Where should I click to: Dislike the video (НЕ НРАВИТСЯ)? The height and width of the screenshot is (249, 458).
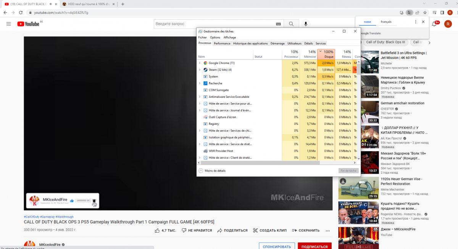pos(197,230)
